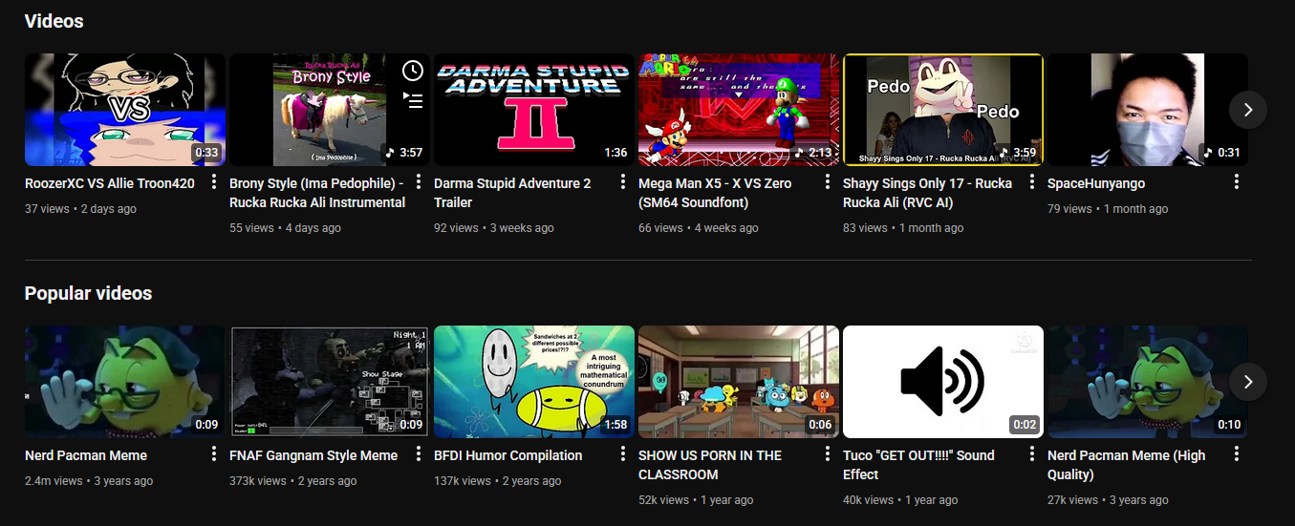The height and width of the screenshot is (526, 1295).
Task: Open the FNAF Gangnam Style Meme thumbnail
Action: [x=330, y=382]
